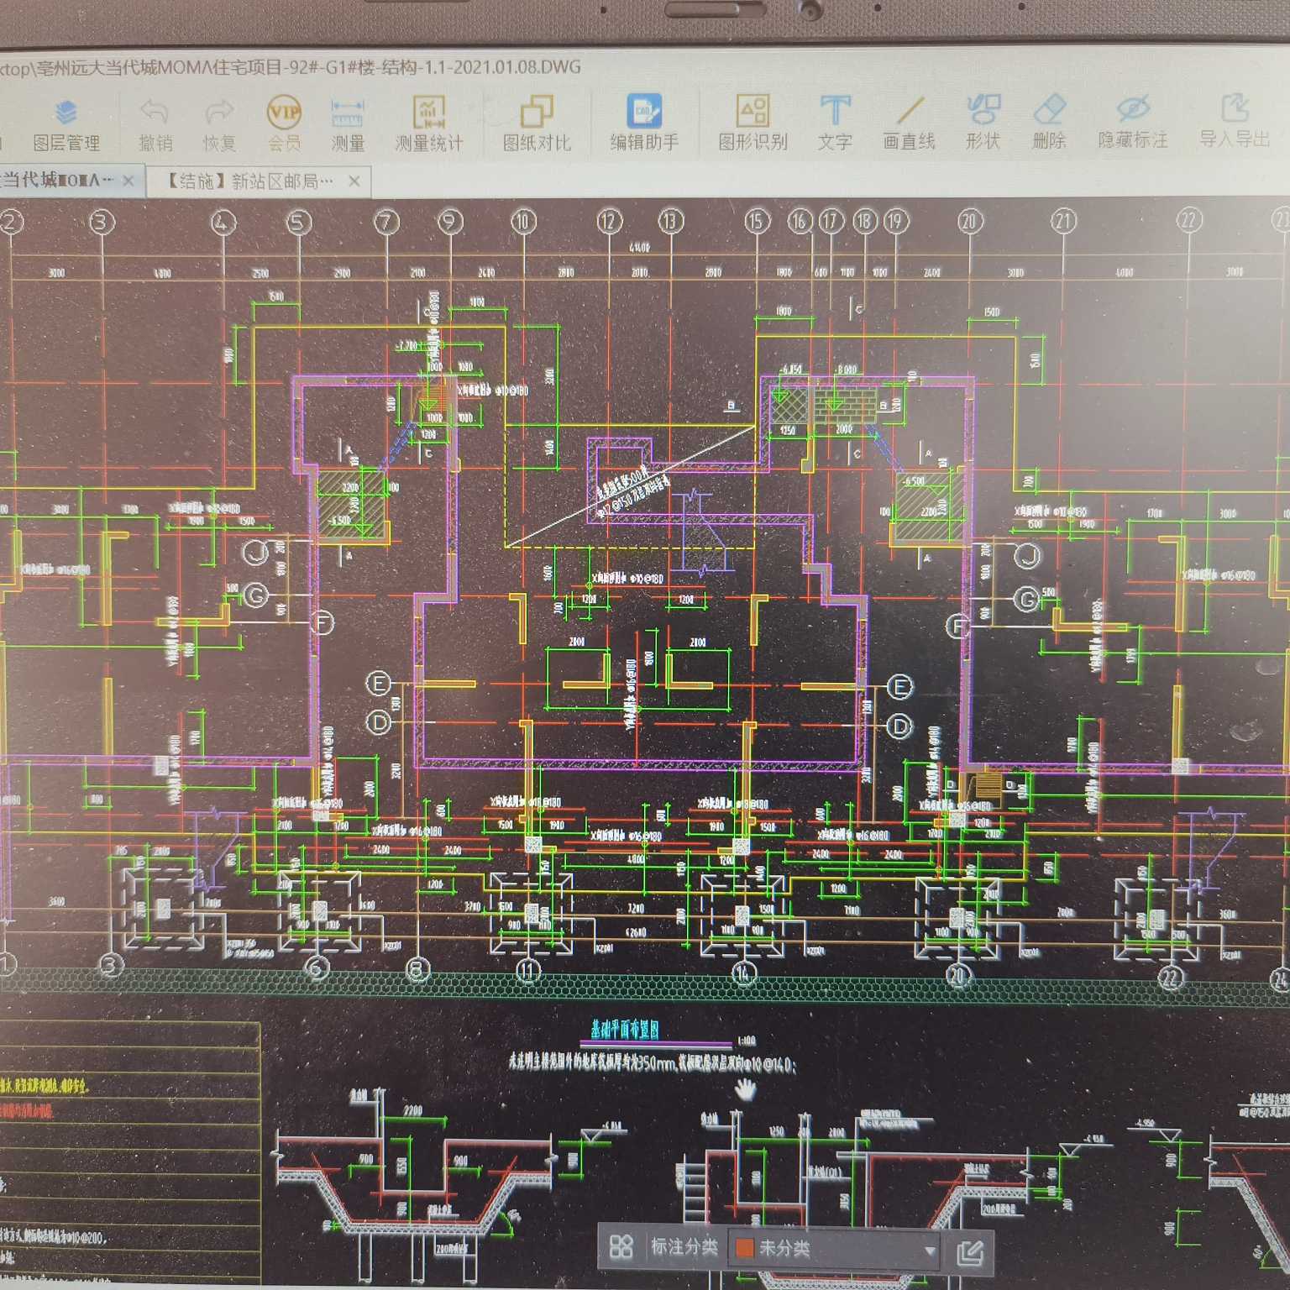Toggle 隐藏标注 hide annotations eye

(x=1133, y=123)
